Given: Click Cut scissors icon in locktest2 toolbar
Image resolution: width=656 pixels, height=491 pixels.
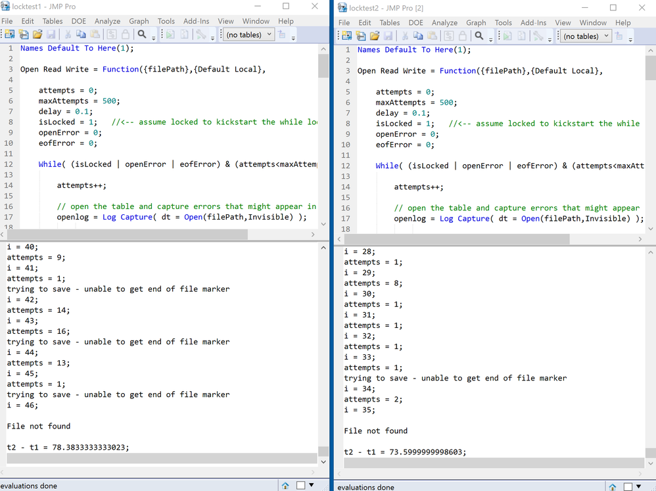Looking at the screenshot, I should tap(404, 36).
